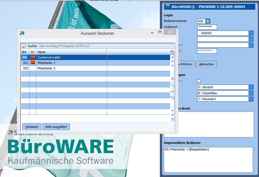Open the '7 : Maximiert' window mode dropdown
The height and width of the screenshot is (177, 259).
[x=251, y=99]
